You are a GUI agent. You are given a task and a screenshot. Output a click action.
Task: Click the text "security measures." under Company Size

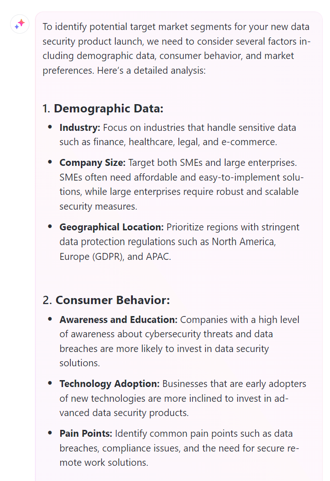tap(98, 206)
